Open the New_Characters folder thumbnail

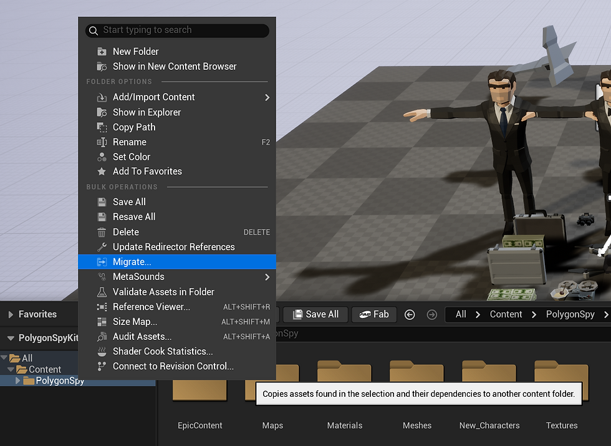tap(489, 371)
